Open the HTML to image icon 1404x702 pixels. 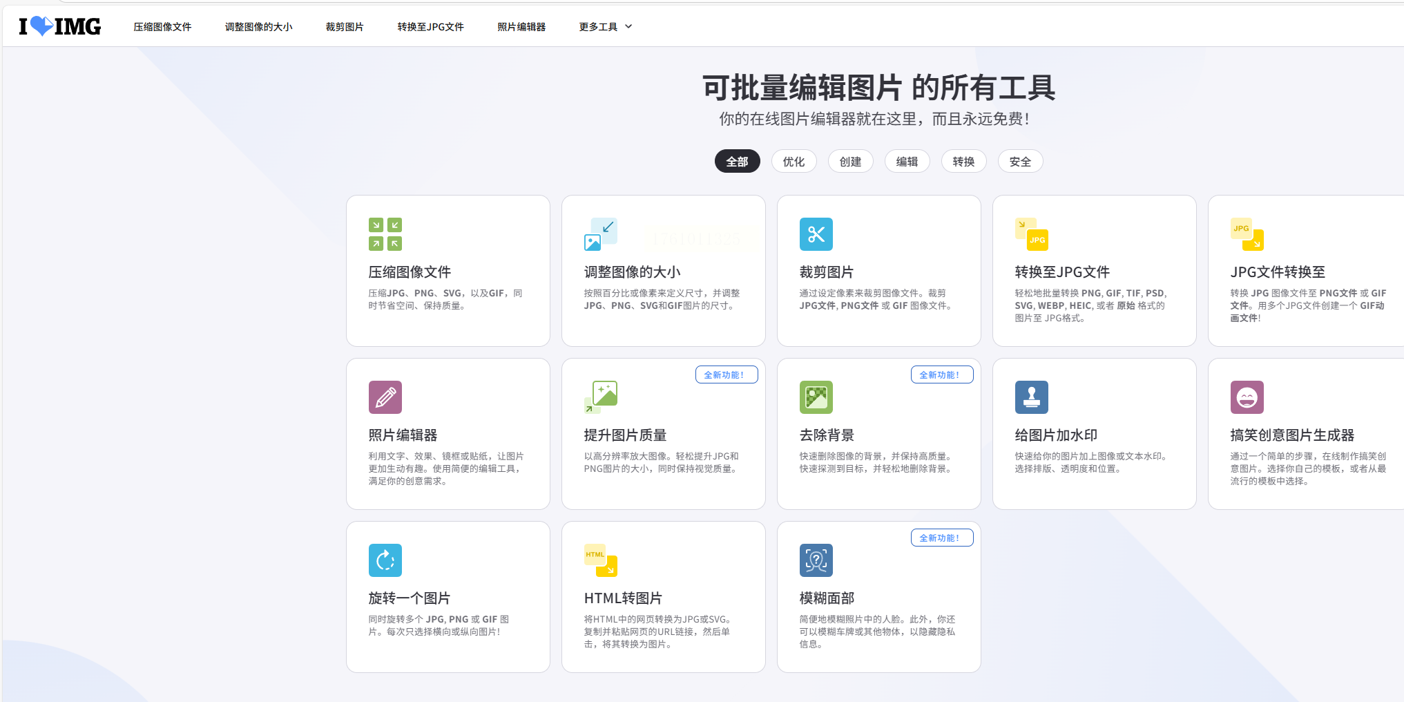click(600, 560)
